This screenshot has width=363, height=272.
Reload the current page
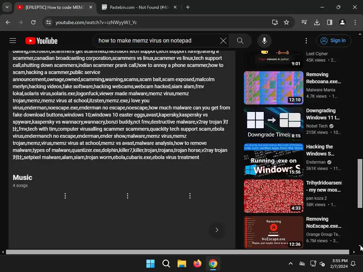coord(33,22)
